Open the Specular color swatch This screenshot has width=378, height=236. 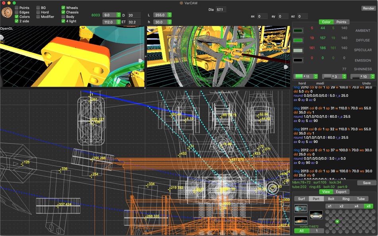[298, 50]
